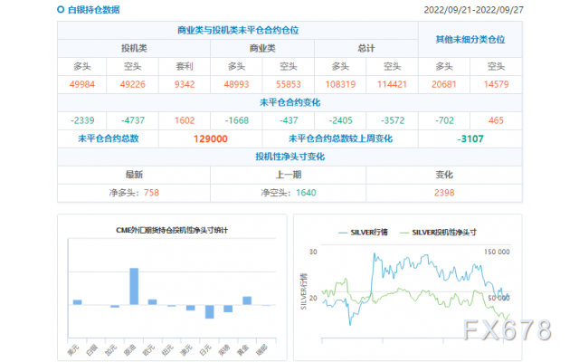Click the 总计 column group header
Viewport: 579px width, 362px height.
click(x=365, y=48)
